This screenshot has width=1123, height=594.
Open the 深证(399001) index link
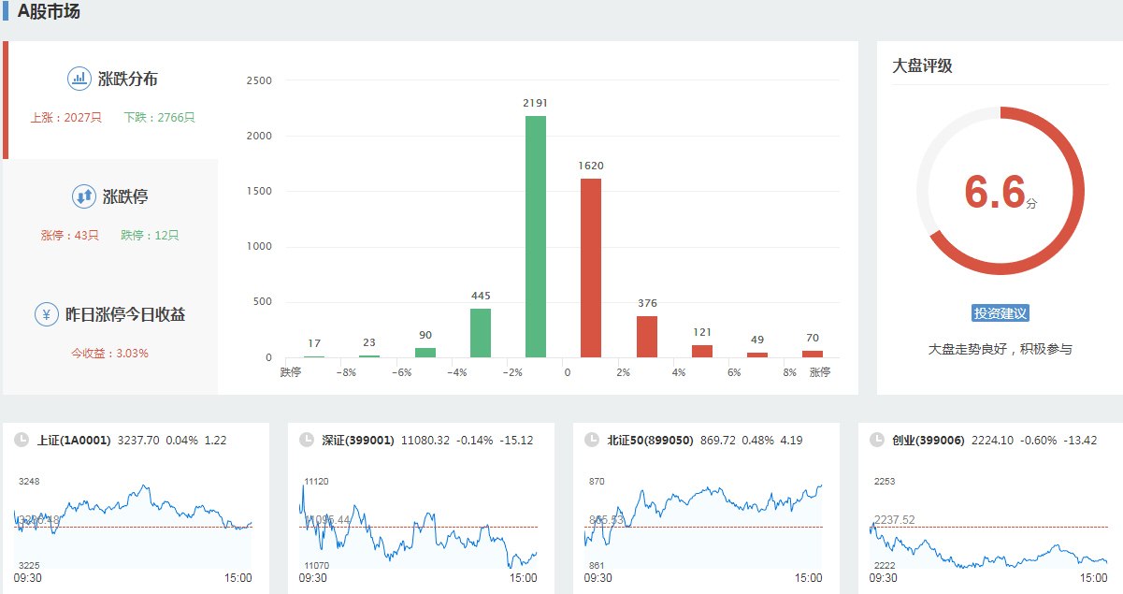[358, 440]
